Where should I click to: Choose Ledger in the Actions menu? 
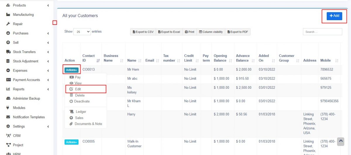coord(81,112)
